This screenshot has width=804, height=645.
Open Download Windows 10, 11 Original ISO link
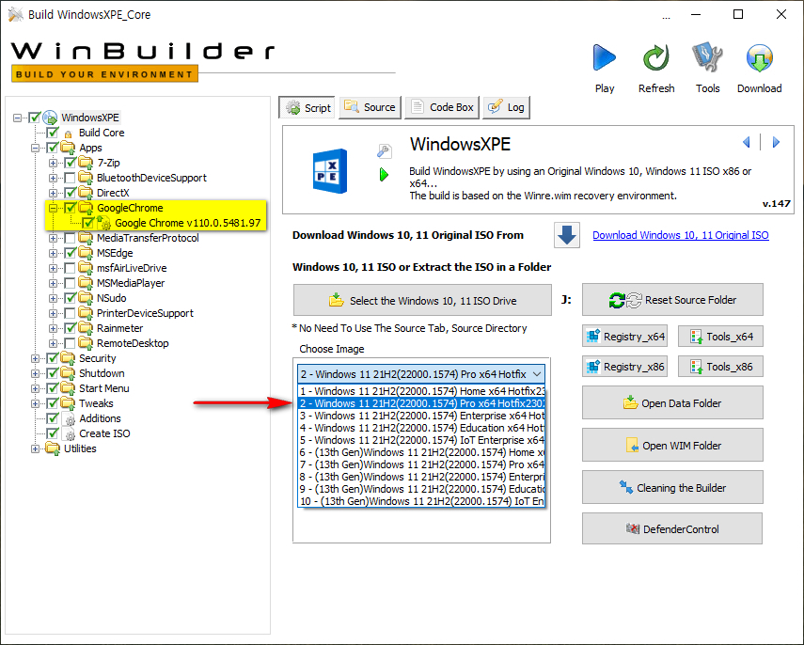click(x=681, y=235)
